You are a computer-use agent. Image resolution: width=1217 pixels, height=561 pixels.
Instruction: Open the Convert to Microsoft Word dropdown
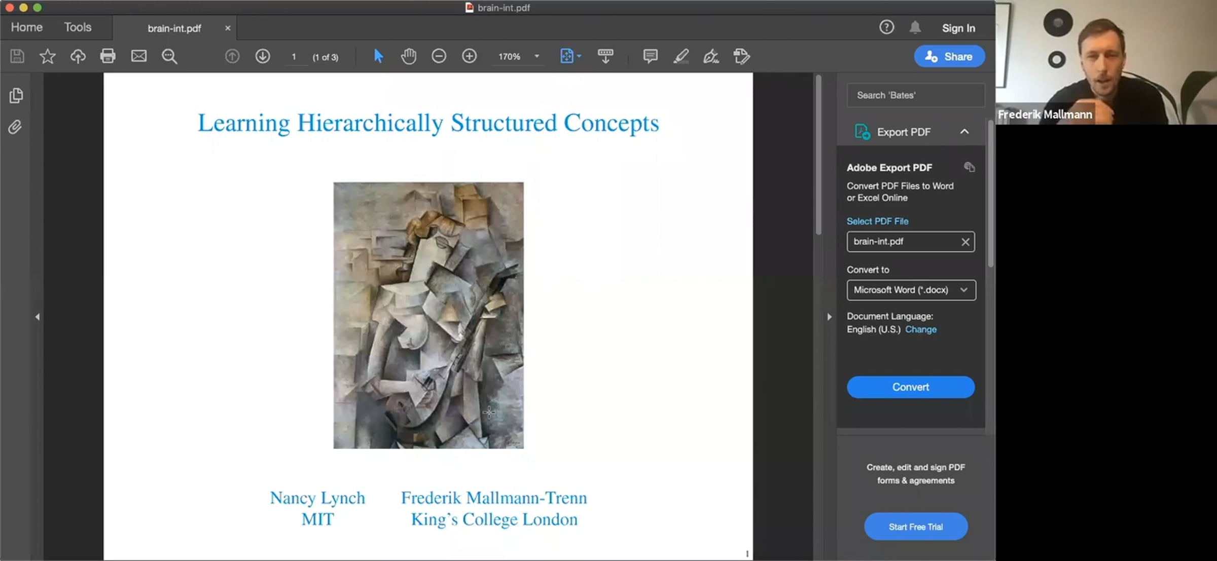coord(911,290)
